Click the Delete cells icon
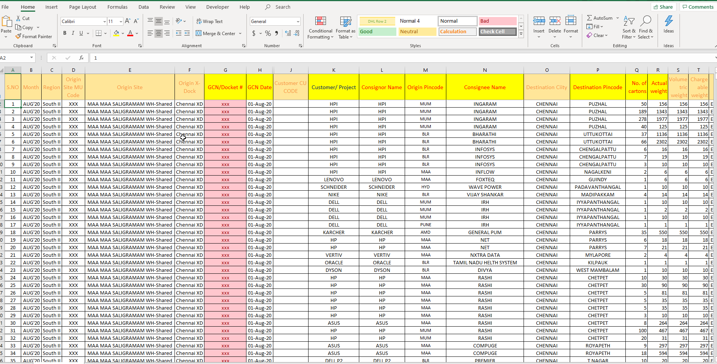 (x=555, y=21)
